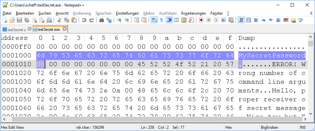
Task: Click the grey circular reload icon
Action: pos(249,20)
